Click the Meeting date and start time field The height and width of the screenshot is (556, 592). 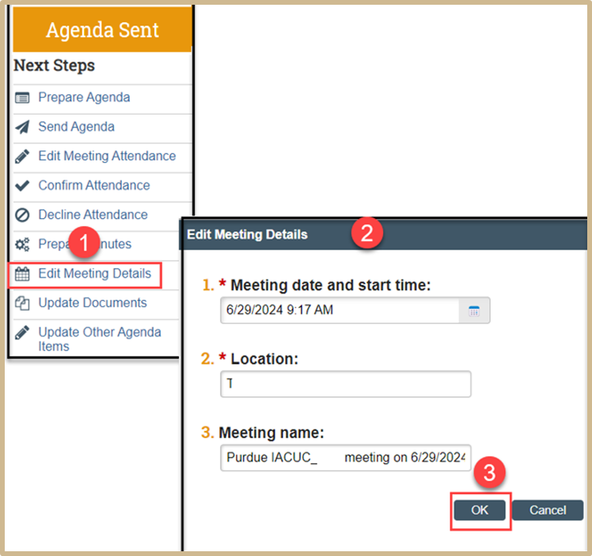(340, 311)
